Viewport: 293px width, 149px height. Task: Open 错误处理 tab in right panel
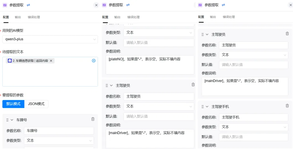tap(229, 17)
